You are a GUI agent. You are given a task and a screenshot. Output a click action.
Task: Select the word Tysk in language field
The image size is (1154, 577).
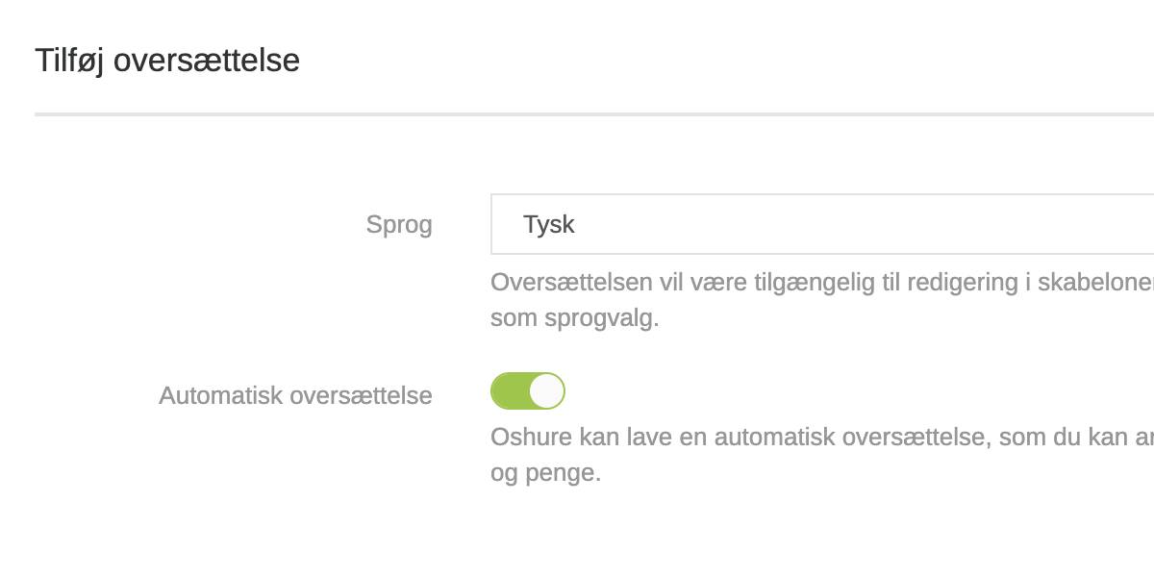point(549,224)
